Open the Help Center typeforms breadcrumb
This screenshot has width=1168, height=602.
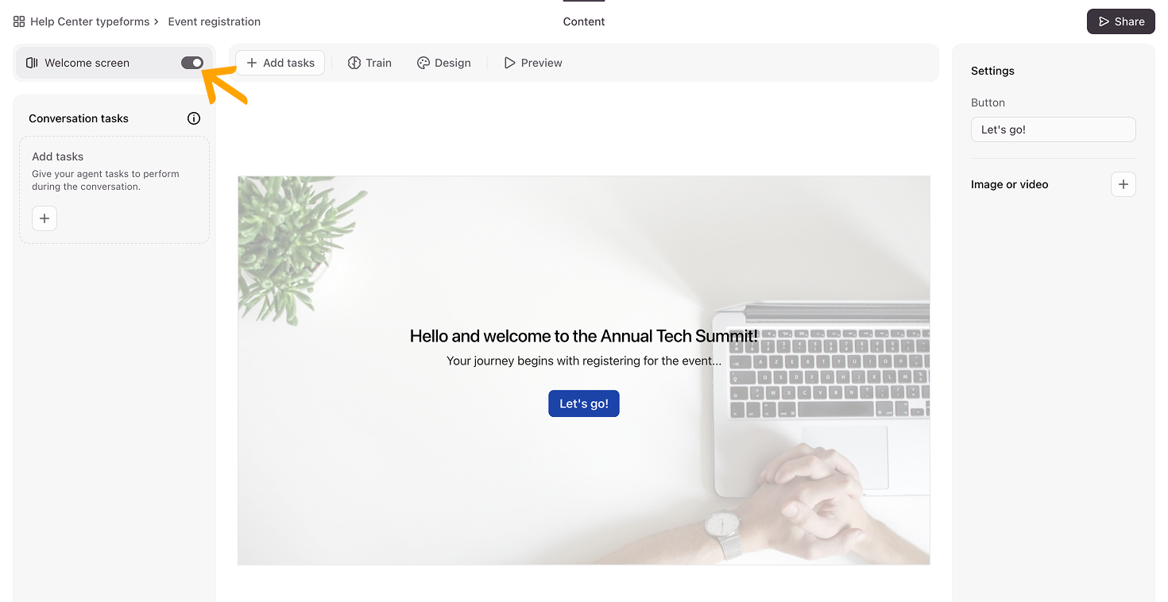[x=90, y=21]
